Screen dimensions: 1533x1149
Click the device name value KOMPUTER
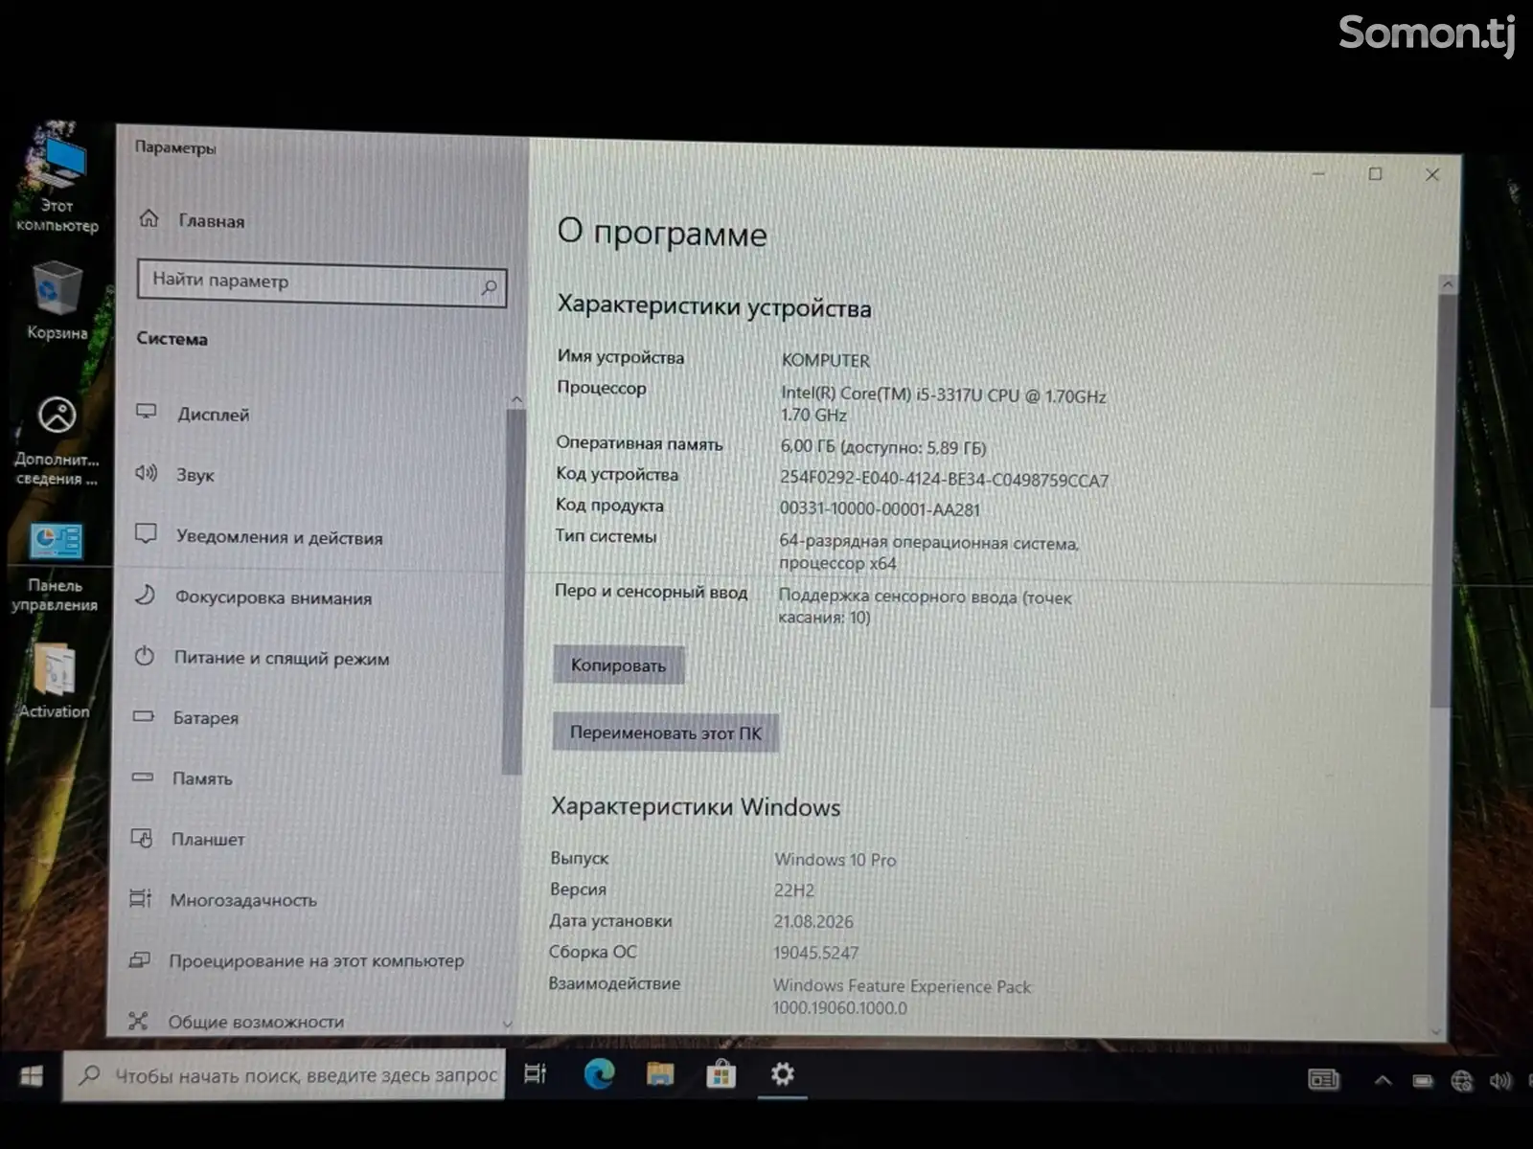point(826,361)
